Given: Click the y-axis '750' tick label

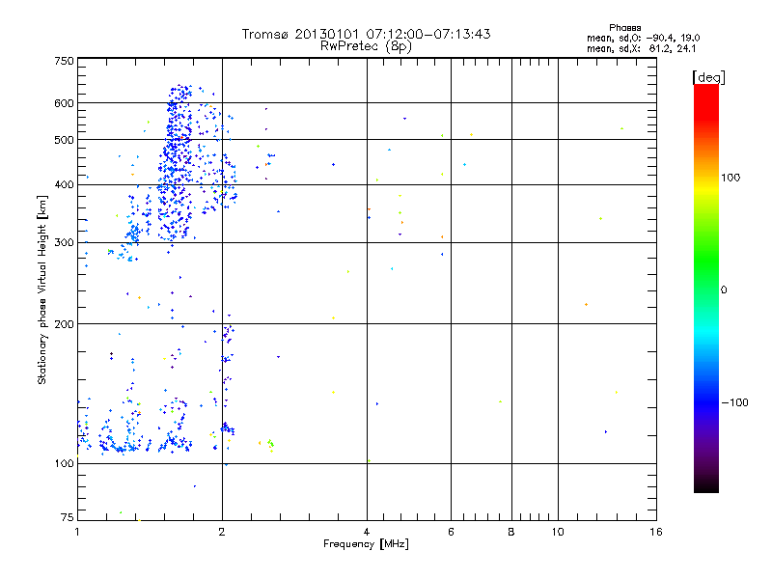Looking at the screenshot, I should pos(64,61).
